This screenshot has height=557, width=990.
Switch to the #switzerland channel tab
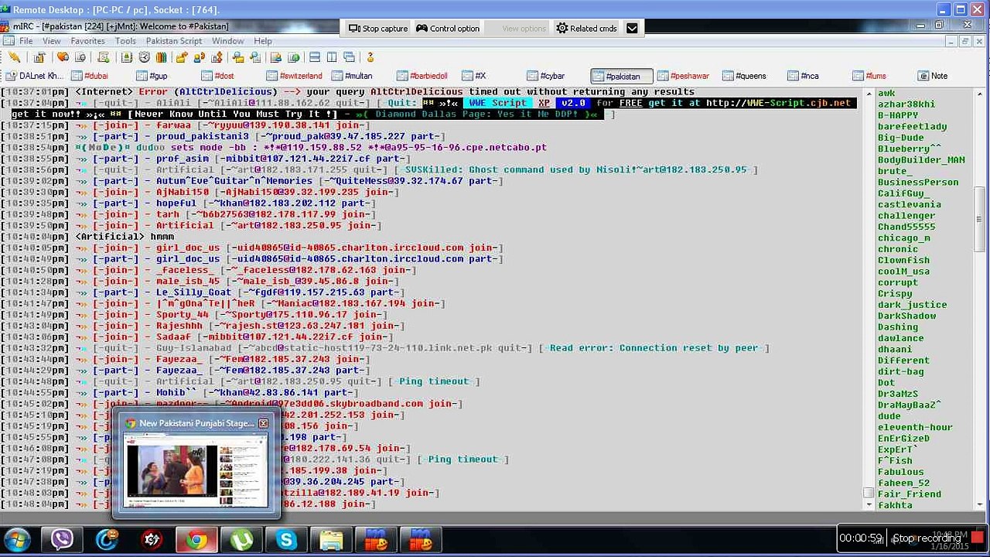point(295,76)
